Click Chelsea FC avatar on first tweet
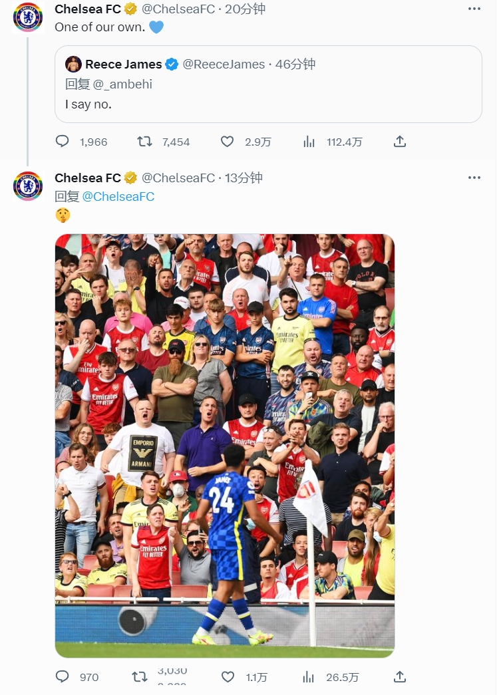497x695 pixels. pyautogui.click(x=28, y=18)
